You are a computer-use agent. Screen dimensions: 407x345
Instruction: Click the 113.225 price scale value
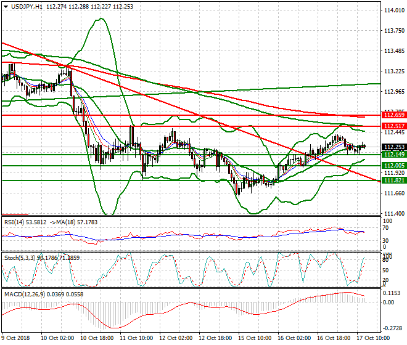click(x=394, y=71)
